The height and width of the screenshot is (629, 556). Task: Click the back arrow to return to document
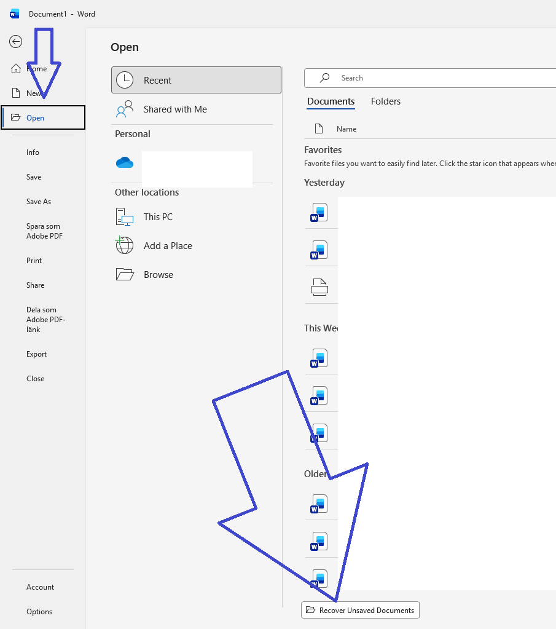pos(15,41)
